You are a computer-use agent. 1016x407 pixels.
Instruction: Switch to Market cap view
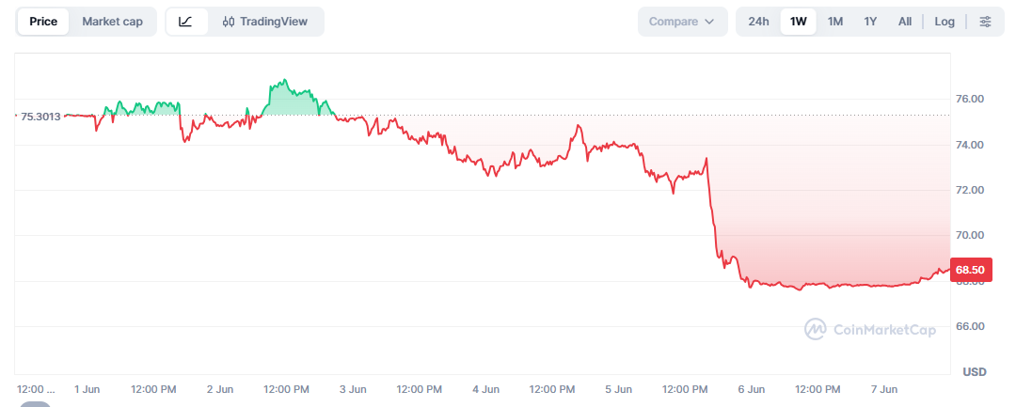pos(112,22)
